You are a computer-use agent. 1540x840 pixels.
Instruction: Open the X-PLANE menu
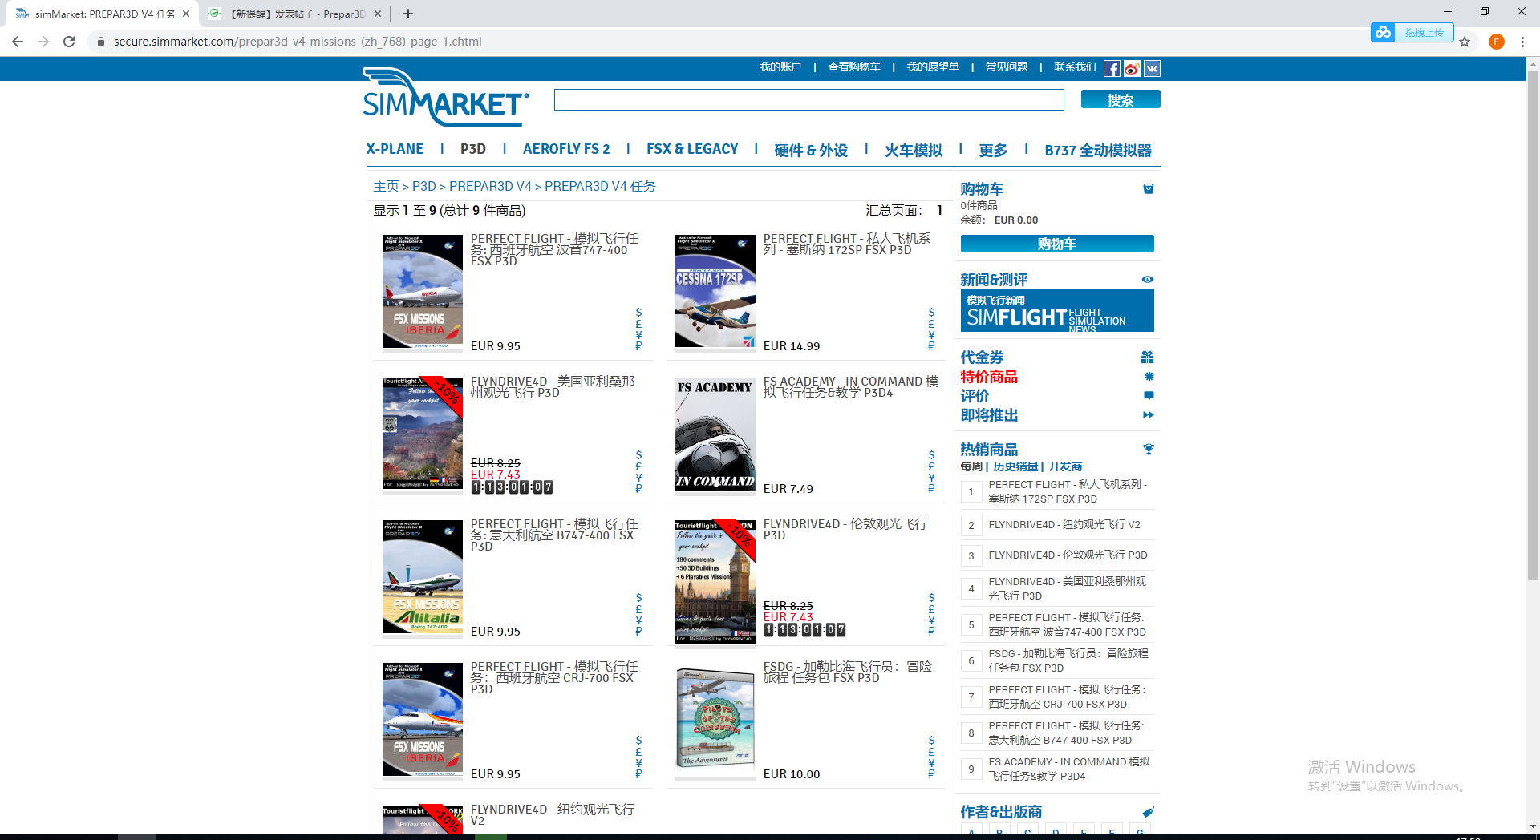(395, 149)
